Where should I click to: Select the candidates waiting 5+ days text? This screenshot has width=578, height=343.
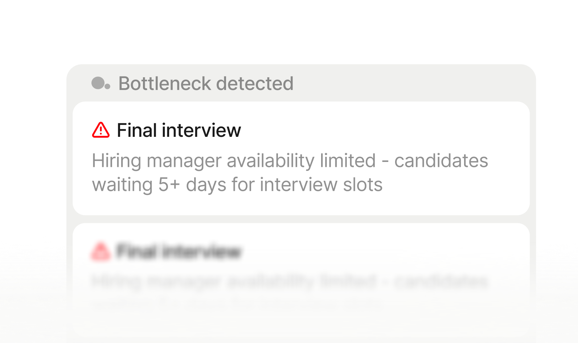click(238, 185)
